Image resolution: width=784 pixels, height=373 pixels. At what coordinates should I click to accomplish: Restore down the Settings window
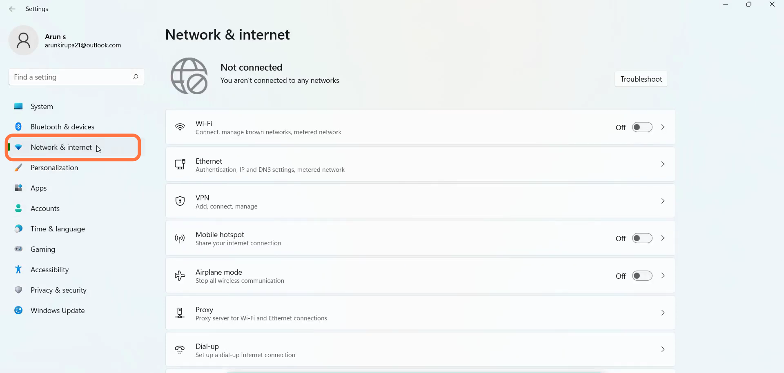pos(749,4)
